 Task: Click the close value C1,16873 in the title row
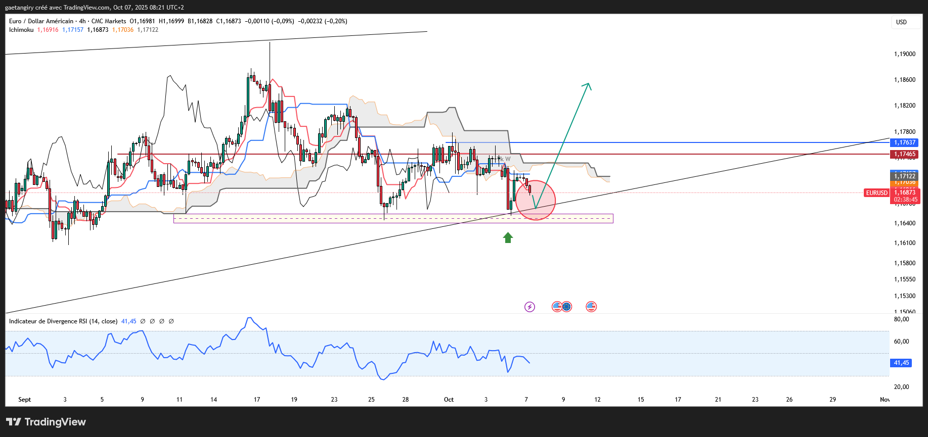229,21
